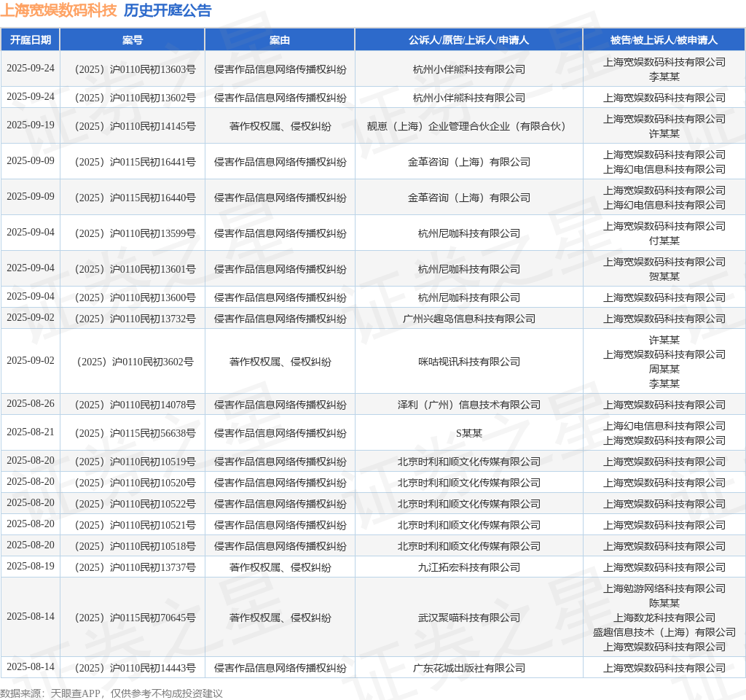Viewport: 746px width, 700px height.
Task: Select case number 沪0110民初10520号
Action: [135, 483]
